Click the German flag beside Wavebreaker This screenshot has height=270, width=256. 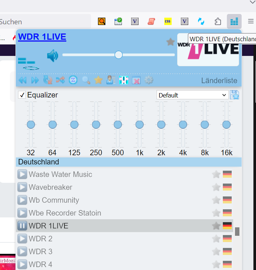pyautogui.click(x=227, y=187)
